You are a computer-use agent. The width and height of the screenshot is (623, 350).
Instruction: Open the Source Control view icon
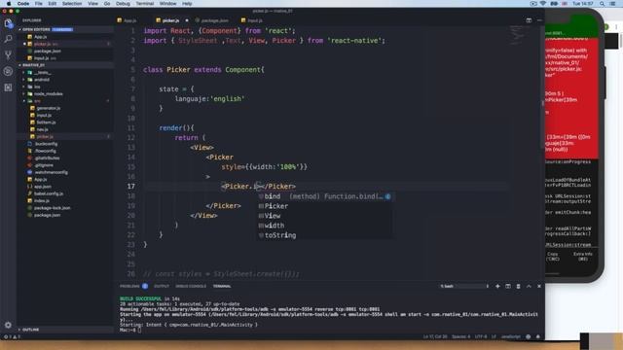coord(8,55)
